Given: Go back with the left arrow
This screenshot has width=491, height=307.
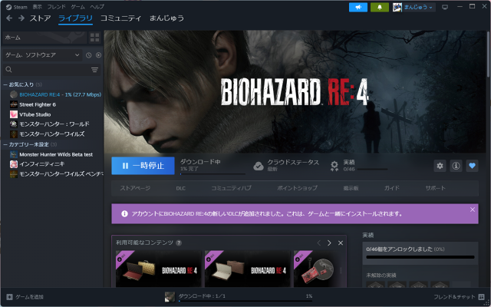Looking at the screenshot, I should point(9,18).
